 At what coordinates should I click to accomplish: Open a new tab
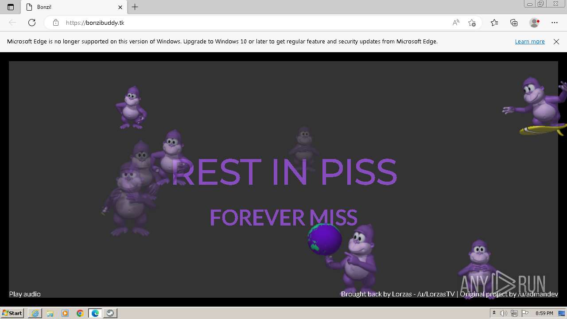pos(135,7)
